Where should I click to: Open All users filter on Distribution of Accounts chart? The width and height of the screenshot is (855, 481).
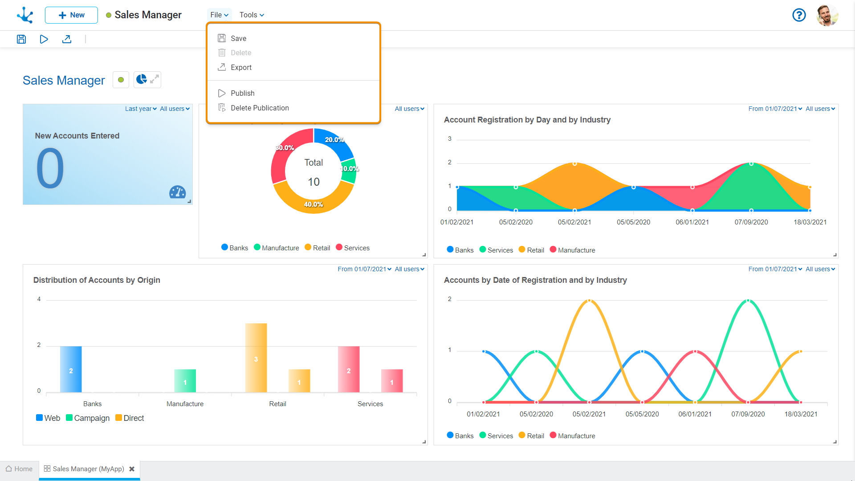click(x=409, y=269)
